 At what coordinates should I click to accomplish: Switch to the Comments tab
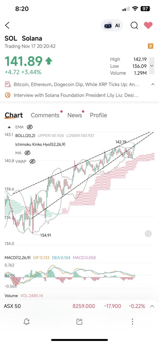click(x=45, y=115)
